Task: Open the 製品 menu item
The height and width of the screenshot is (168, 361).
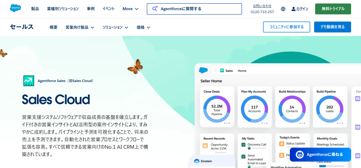Action: (x=35, y=9)
